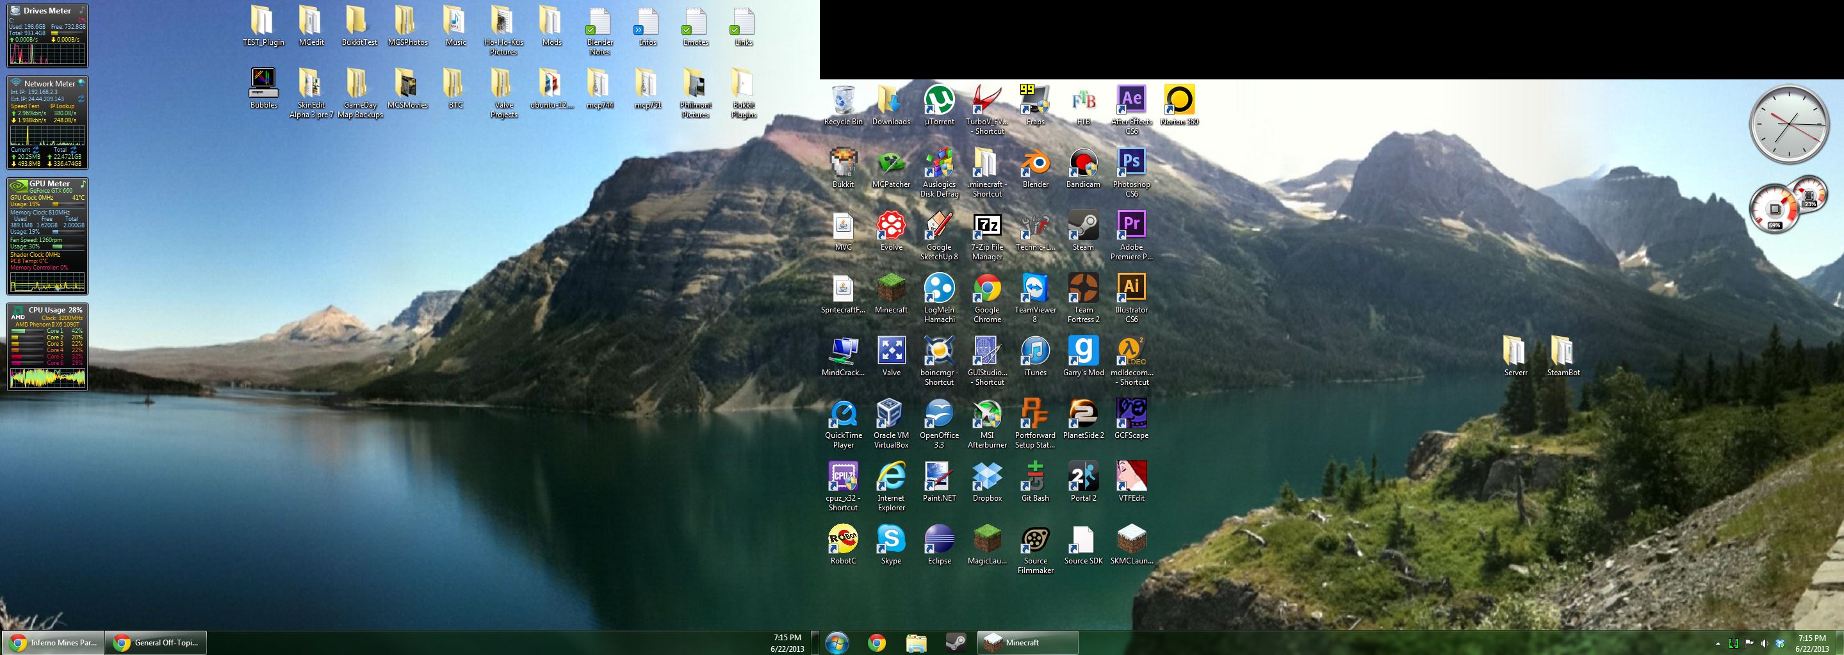This screenshot has width=1844, height=655.
Task: Open Eclipse IDE shortcut
Action: tap(939, 545)
